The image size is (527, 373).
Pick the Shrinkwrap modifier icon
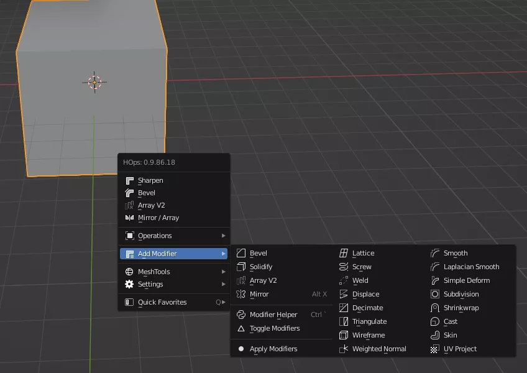click(x=435, y=308)
